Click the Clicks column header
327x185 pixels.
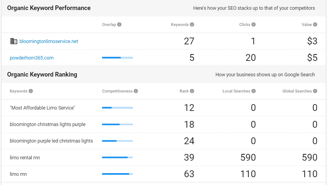click(245, 25)
